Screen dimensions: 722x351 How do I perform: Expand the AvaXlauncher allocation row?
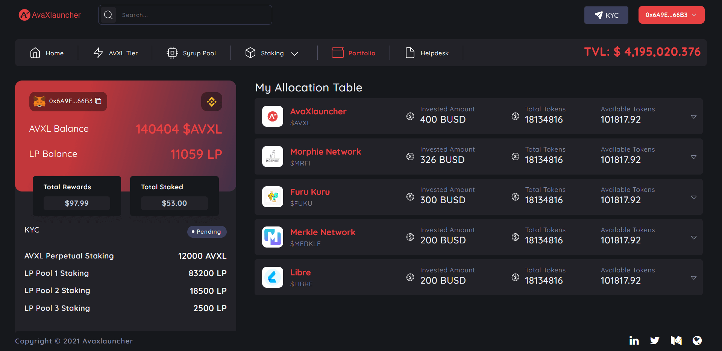click(x=693, y=117)
